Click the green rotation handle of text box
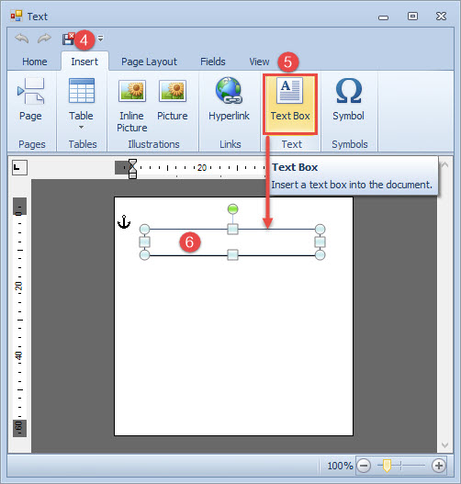 click(232, 209)
